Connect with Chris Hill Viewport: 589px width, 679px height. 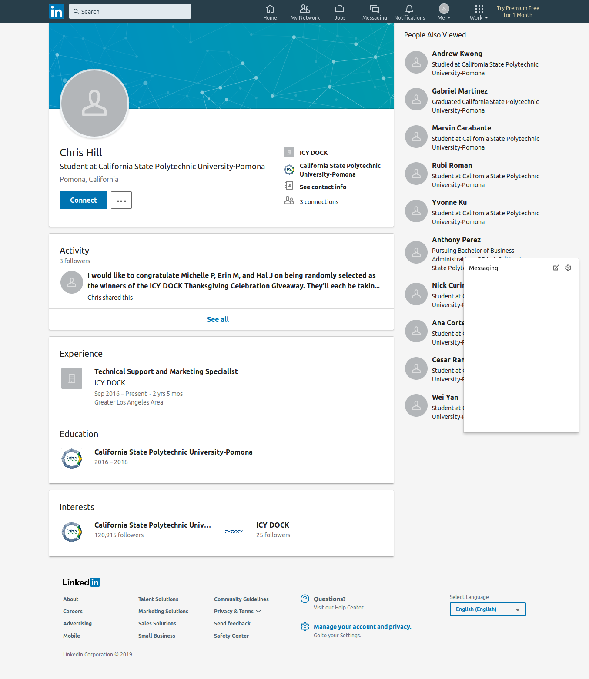84,200
